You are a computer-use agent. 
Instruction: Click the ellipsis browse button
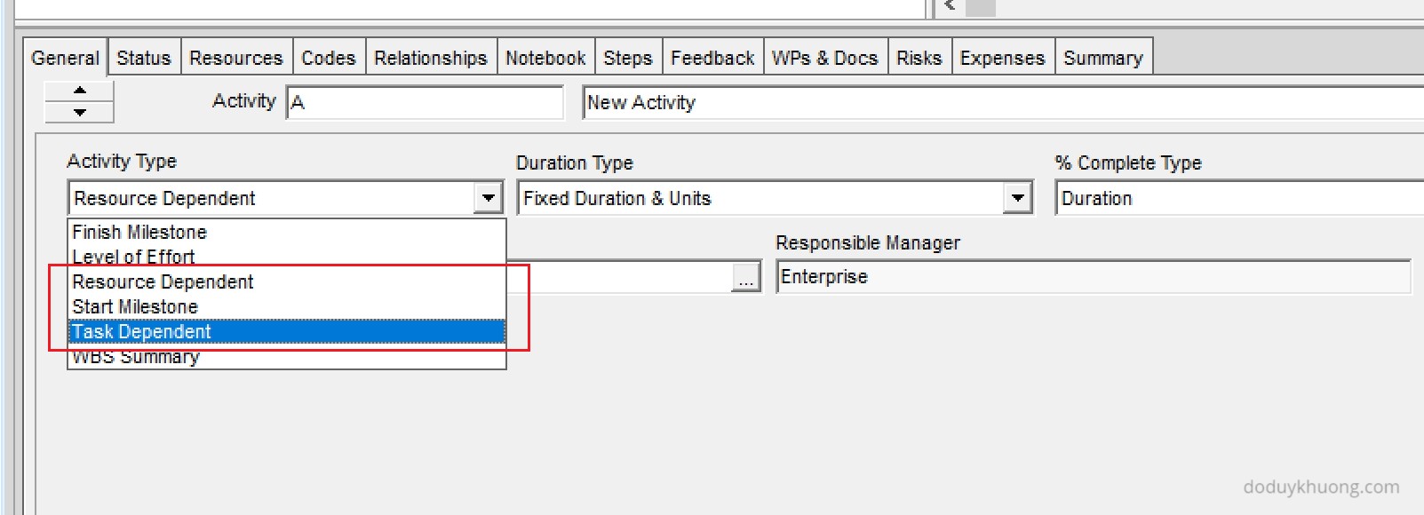746,279
